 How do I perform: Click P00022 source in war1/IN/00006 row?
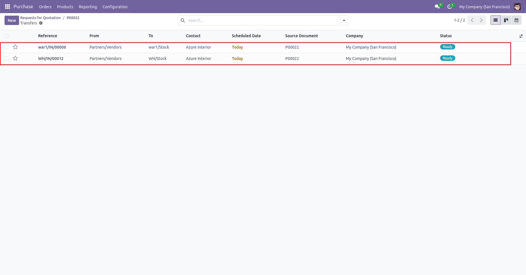[x=292, y=47]
